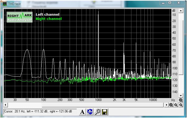This screenshot has width=187, height=118.
Task: Save the graph with the floppy icon
Action: 104,112
